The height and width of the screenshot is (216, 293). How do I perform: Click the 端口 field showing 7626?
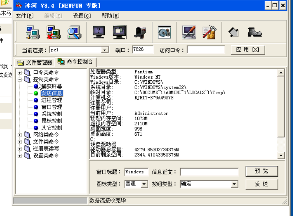click(143, 49)
